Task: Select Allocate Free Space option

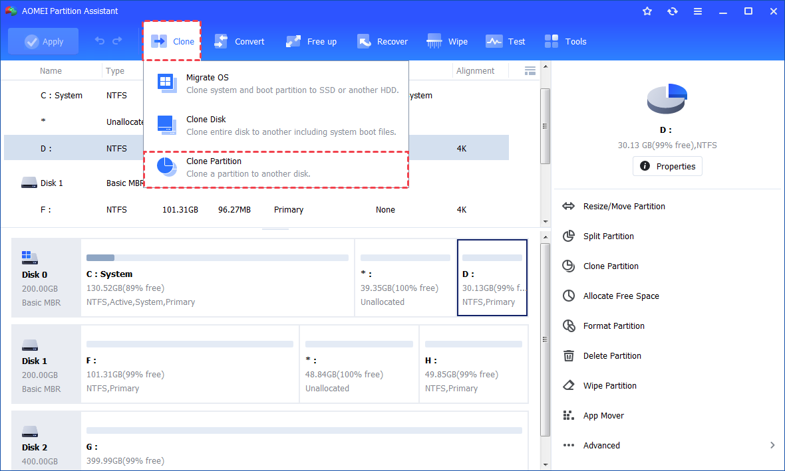Action: pyautogui.click(x=620, y=296)
